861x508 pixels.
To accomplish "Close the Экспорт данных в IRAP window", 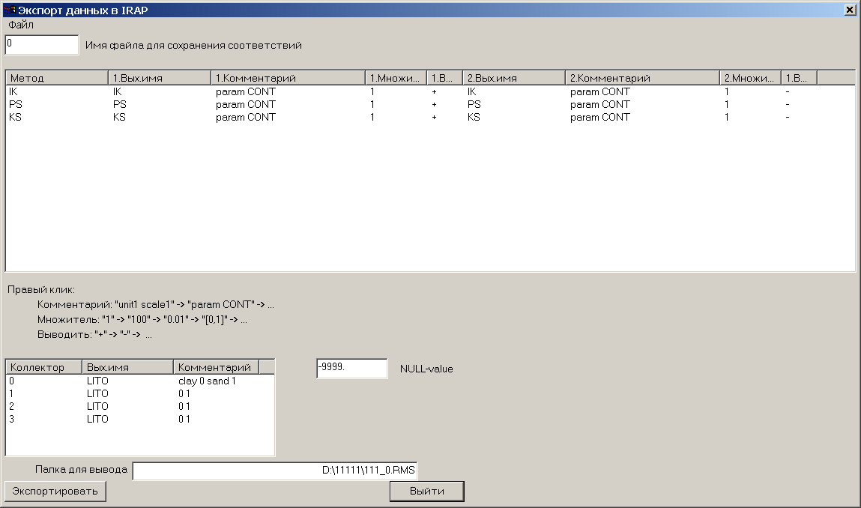I will coord(850,10).
